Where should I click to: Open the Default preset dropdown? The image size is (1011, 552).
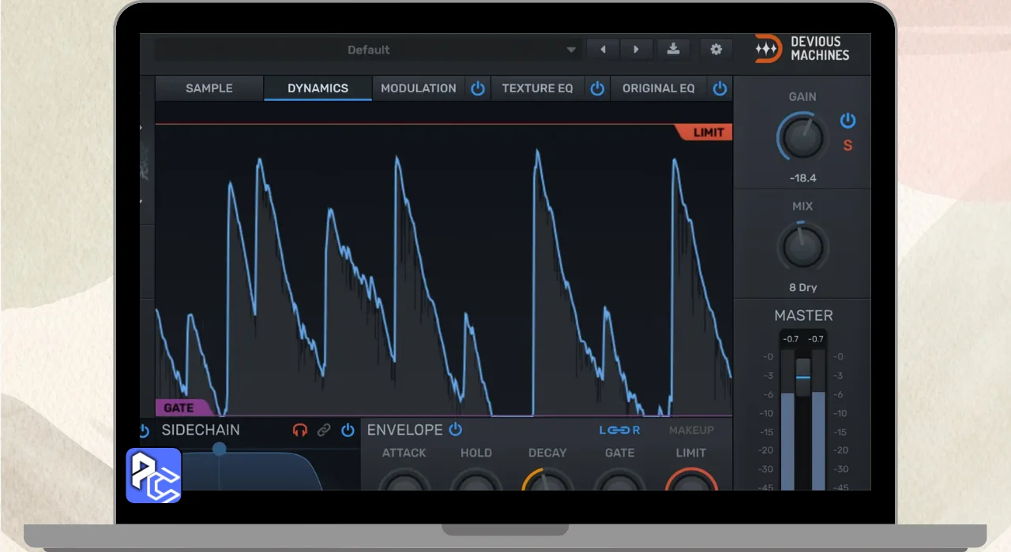(x=368, y=50)
